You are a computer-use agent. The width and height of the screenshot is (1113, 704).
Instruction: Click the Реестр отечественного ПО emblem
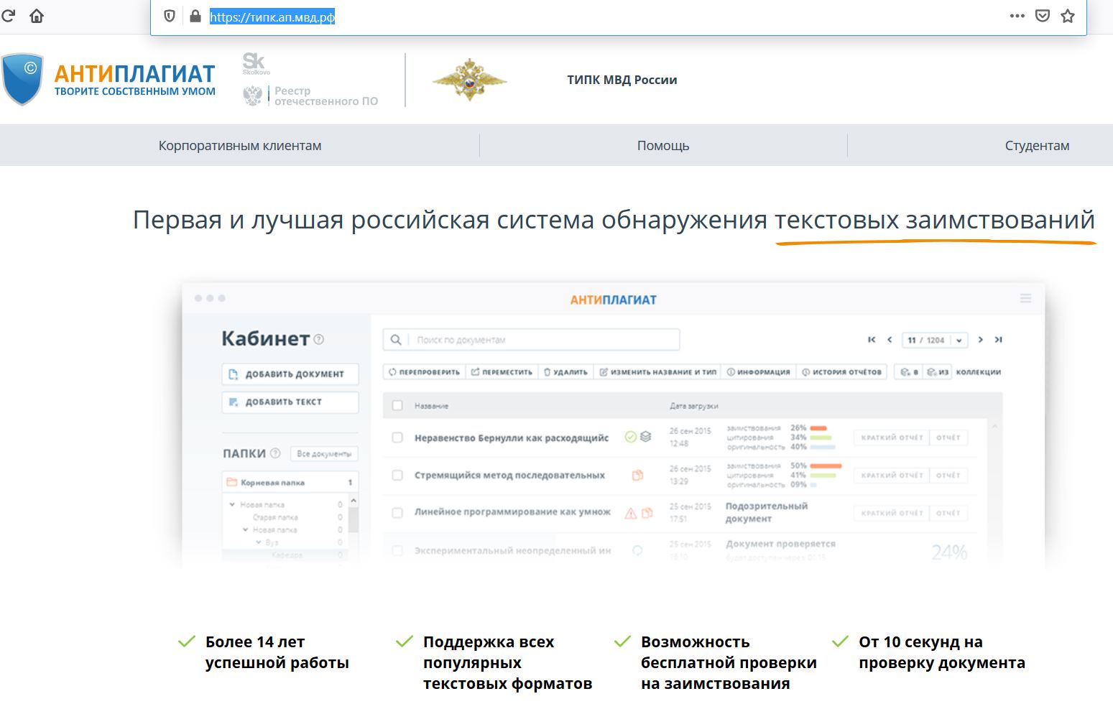point(253,96)
